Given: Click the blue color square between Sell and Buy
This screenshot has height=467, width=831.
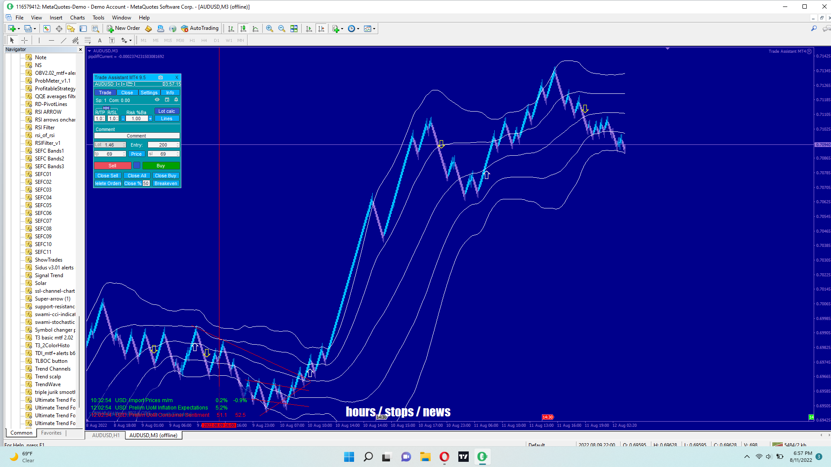Looking at the screenshot, I should point(137,166).
